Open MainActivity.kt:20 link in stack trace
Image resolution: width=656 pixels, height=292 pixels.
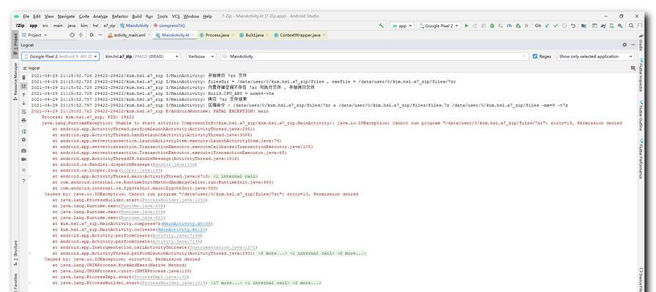click(181, 229)
